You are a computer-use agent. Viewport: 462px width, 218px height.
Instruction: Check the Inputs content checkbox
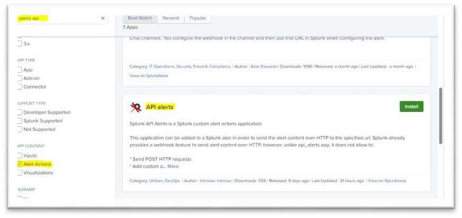19,156
